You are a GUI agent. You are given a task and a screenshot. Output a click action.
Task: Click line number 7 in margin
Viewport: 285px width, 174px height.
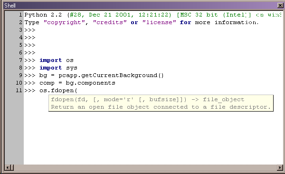(x=21, y=60)
